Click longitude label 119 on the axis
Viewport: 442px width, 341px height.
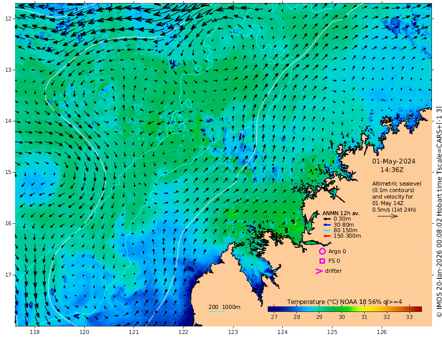(35, 332)
